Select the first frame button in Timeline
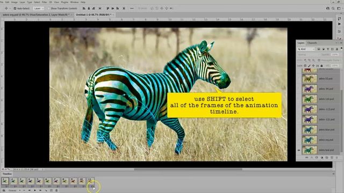Viewport: 344px width, 193px height. (x=24, y=190)
